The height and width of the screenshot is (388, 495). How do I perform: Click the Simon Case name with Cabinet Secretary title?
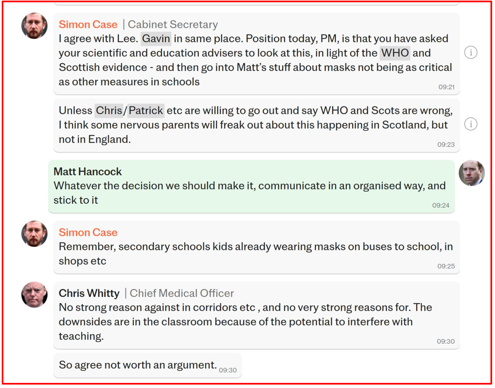pyautogui.click(x=88, y=24)
